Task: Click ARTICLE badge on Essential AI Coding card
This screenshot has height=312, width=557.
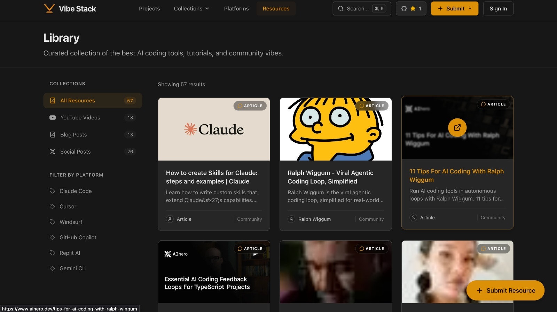Action: click(250, 249)
